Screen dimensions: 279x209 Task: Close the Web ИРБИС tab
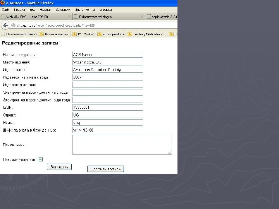tap(69, 17)
